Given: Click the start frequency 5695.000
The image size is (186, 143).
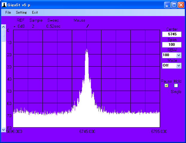Looking at the screenshot, I should pyautogui.click(x=14, y=131).
